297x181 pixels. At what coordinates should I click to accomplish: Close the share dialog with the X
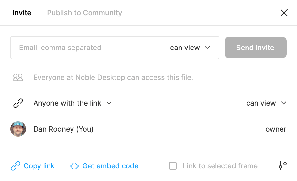(284, 13)
